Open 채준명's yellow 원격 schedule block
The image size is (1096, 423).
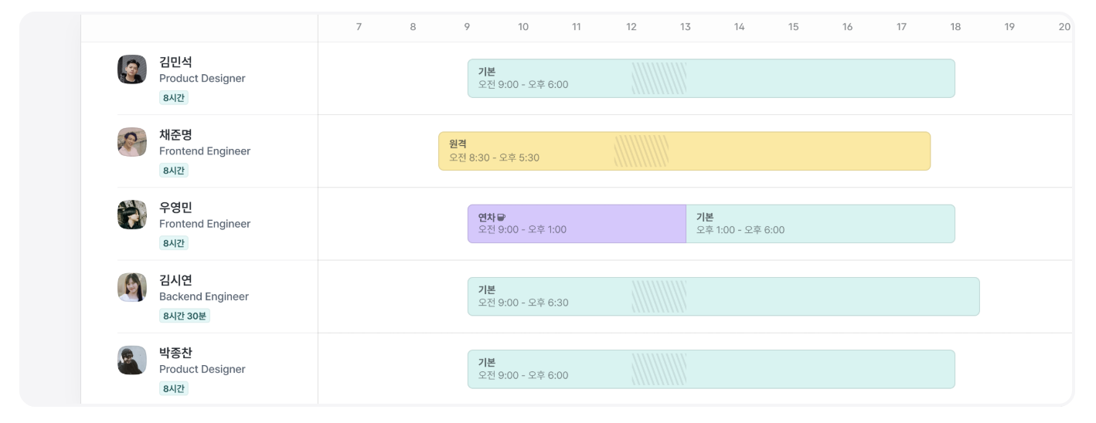point(684,151)
